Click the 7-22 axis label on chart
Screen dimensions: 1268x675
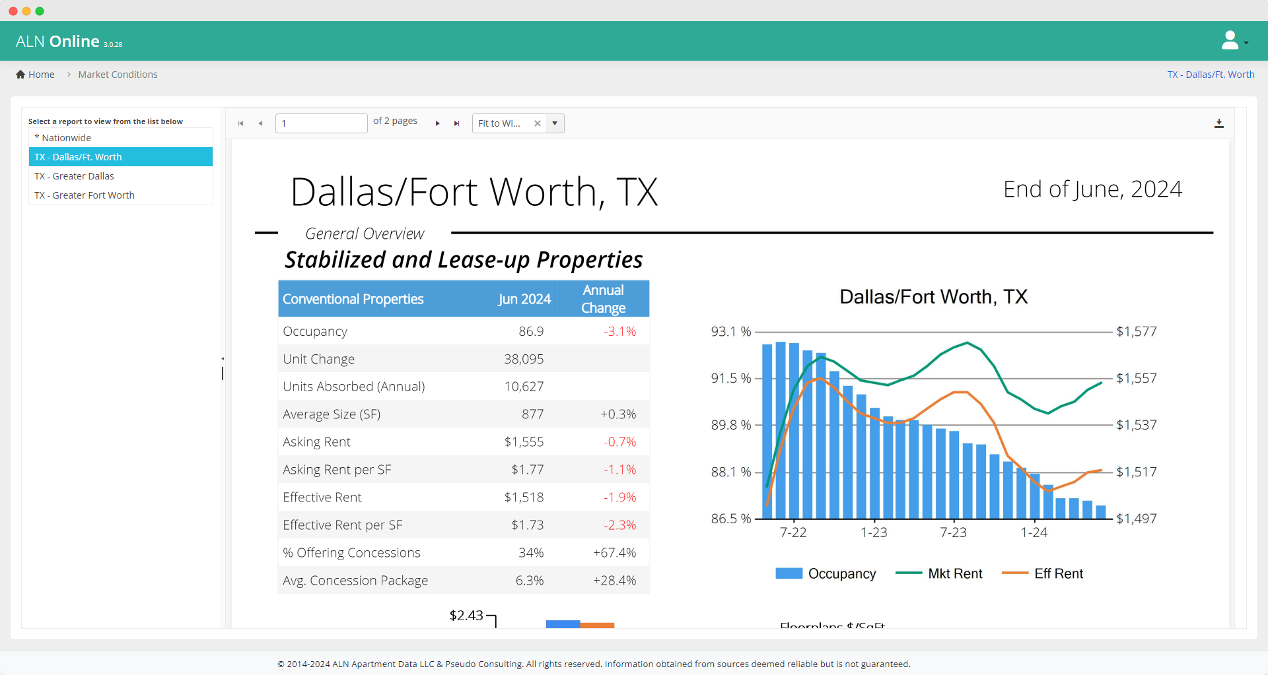pyautogui.click(x=793, y=532)
